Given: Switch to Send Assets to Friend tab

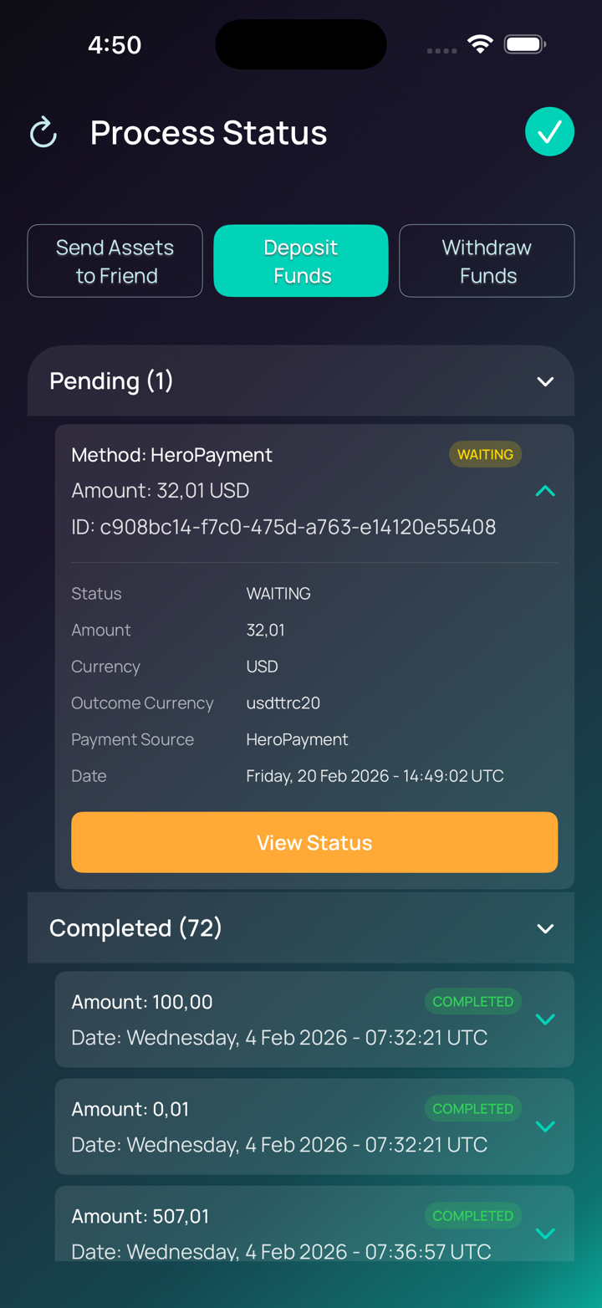Looking at the screenshot, I should coord(115,261).
